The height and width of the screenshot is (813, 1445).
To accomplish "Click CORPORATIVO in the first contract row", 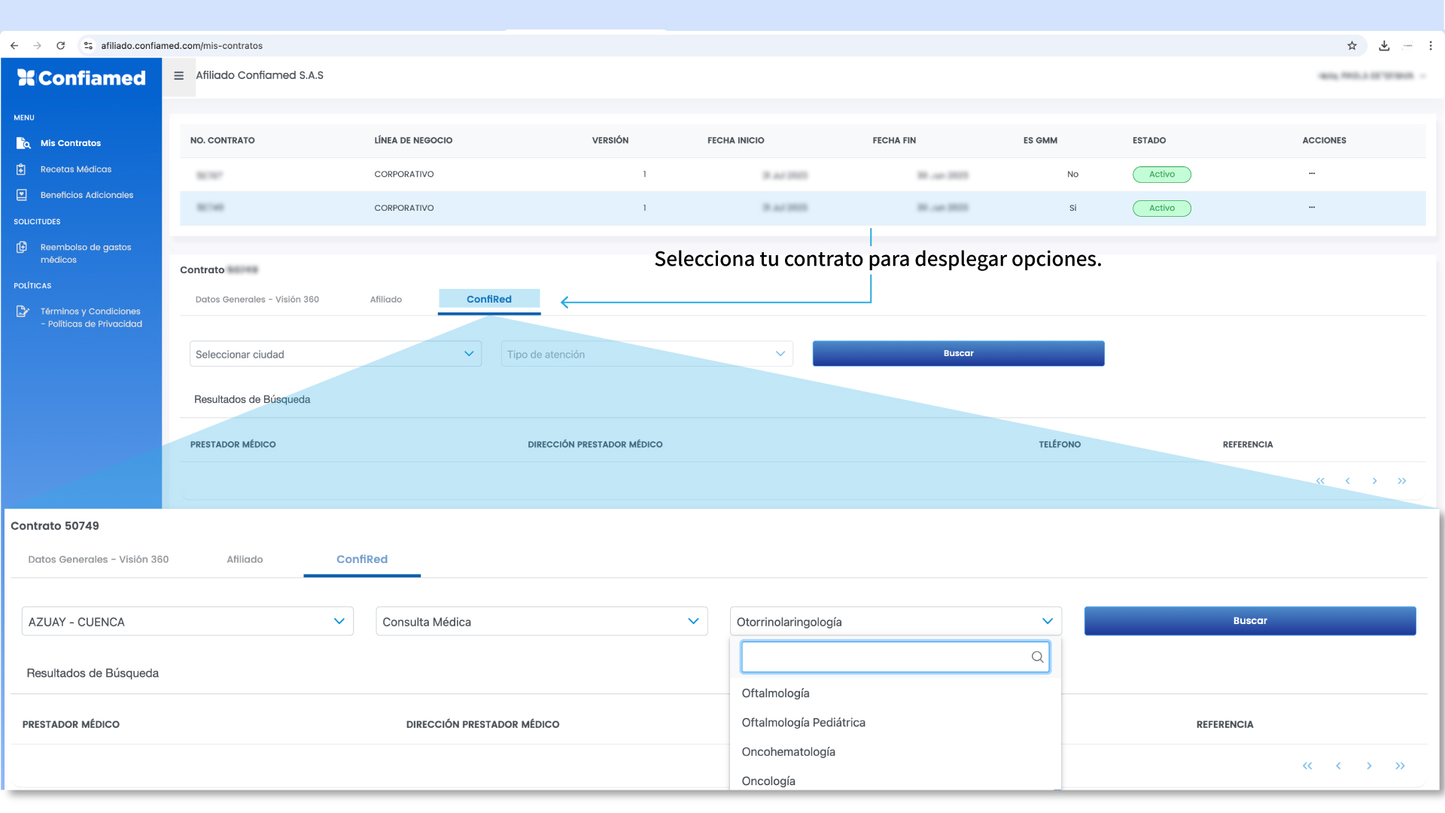I will click(404, 175).
